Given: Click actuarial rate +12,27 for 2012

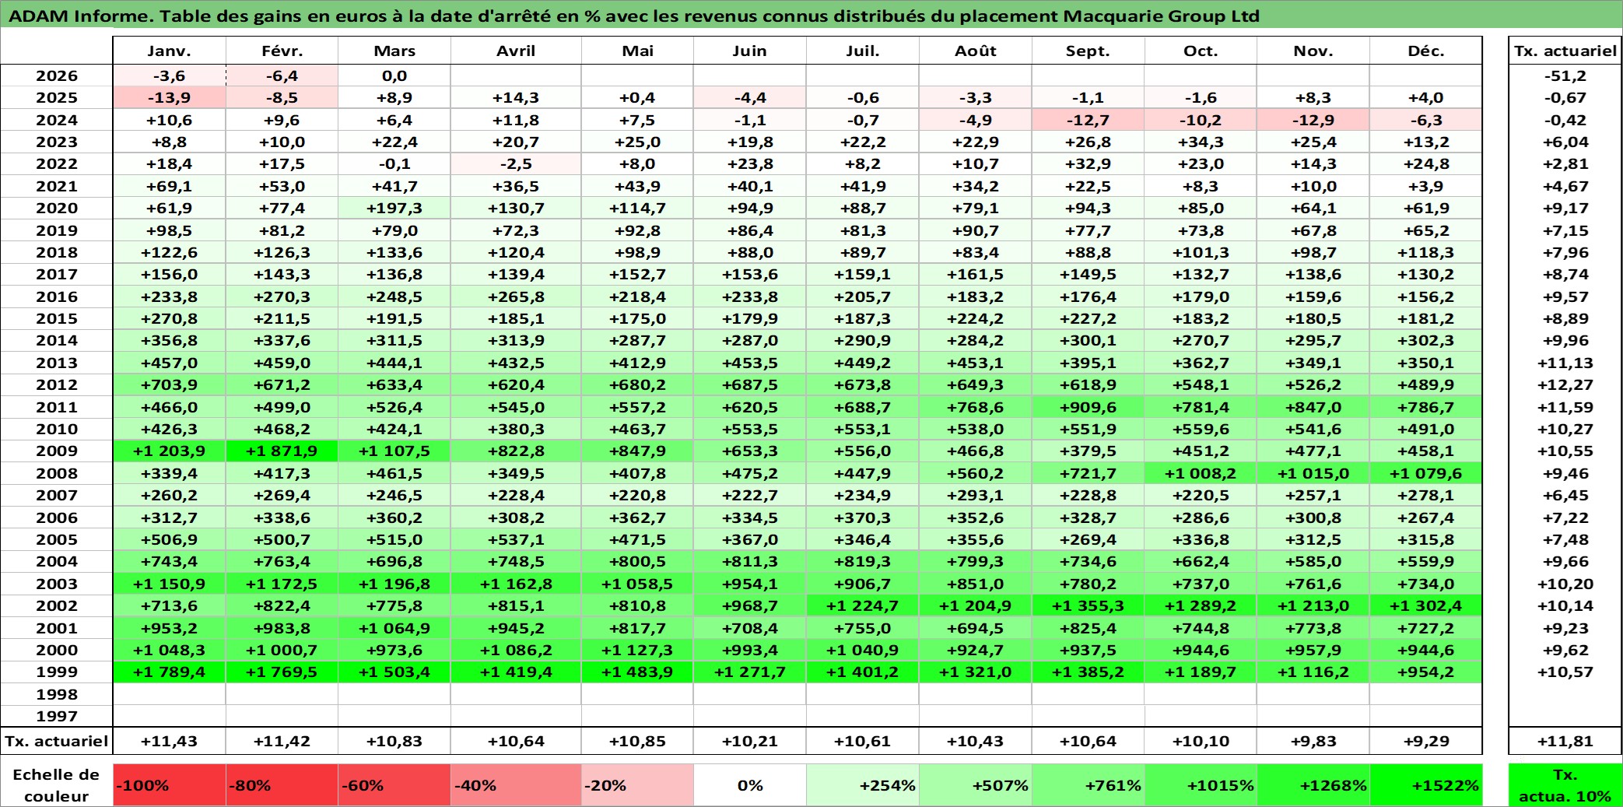Looking at the screenshot, I should coord(1565,384).
